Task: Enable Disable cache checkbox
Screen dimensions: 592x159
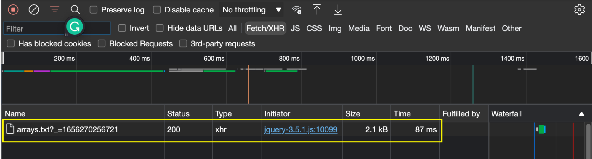Action: tap(157, 10)
